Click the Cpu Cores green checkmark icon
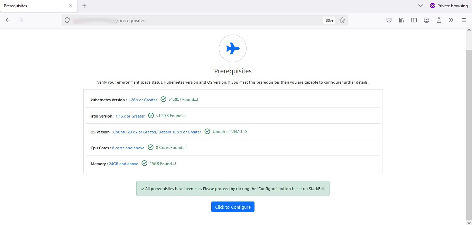 pos(150,148)
